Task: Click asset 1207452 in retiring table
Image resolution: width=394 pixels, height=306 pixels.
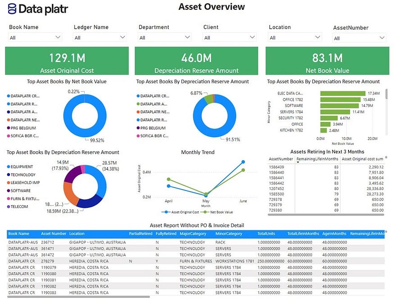Action: click(x=276, y=189)
